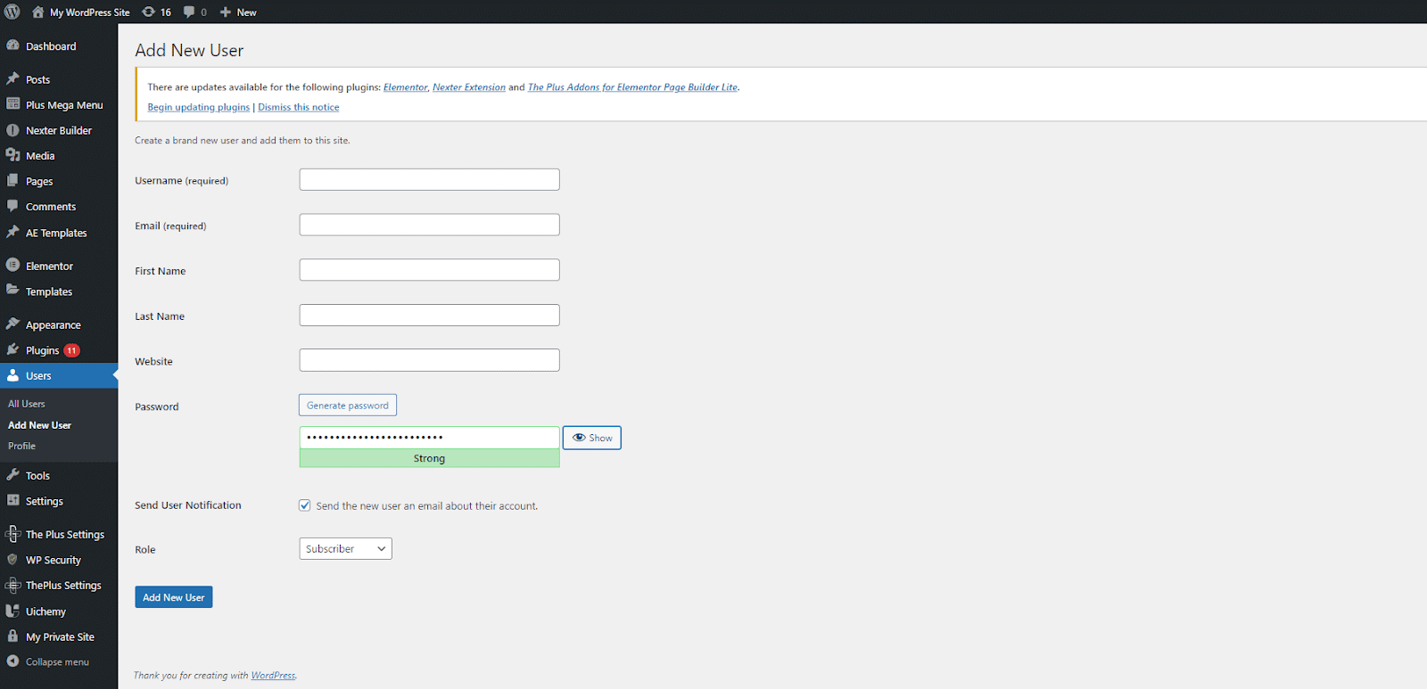Submit the Add New User button
Viewport: 1427px width, 689px height.
[x=174, y=597]
